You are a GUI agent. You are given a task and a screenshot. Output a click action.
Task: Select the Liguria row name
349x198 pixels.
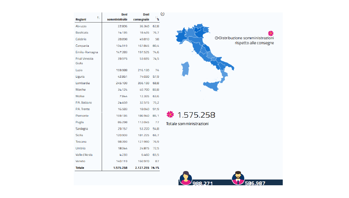coord(80,77)
